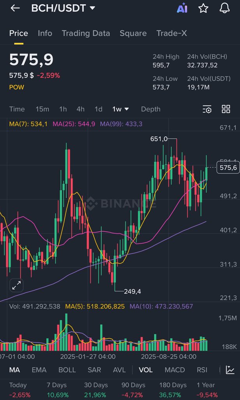Tap the 1 Year -9,54% performance
Viewport: 240px width, 400px height.
click(x=207, y=390)
